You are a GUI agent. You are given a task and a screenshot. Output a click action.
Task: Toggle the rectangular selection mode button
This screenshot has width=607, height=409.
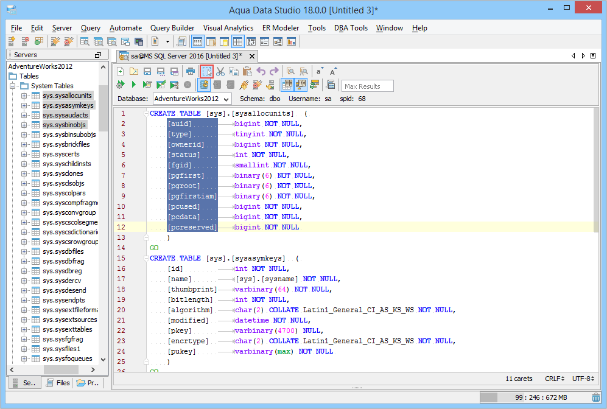point(206,71)
